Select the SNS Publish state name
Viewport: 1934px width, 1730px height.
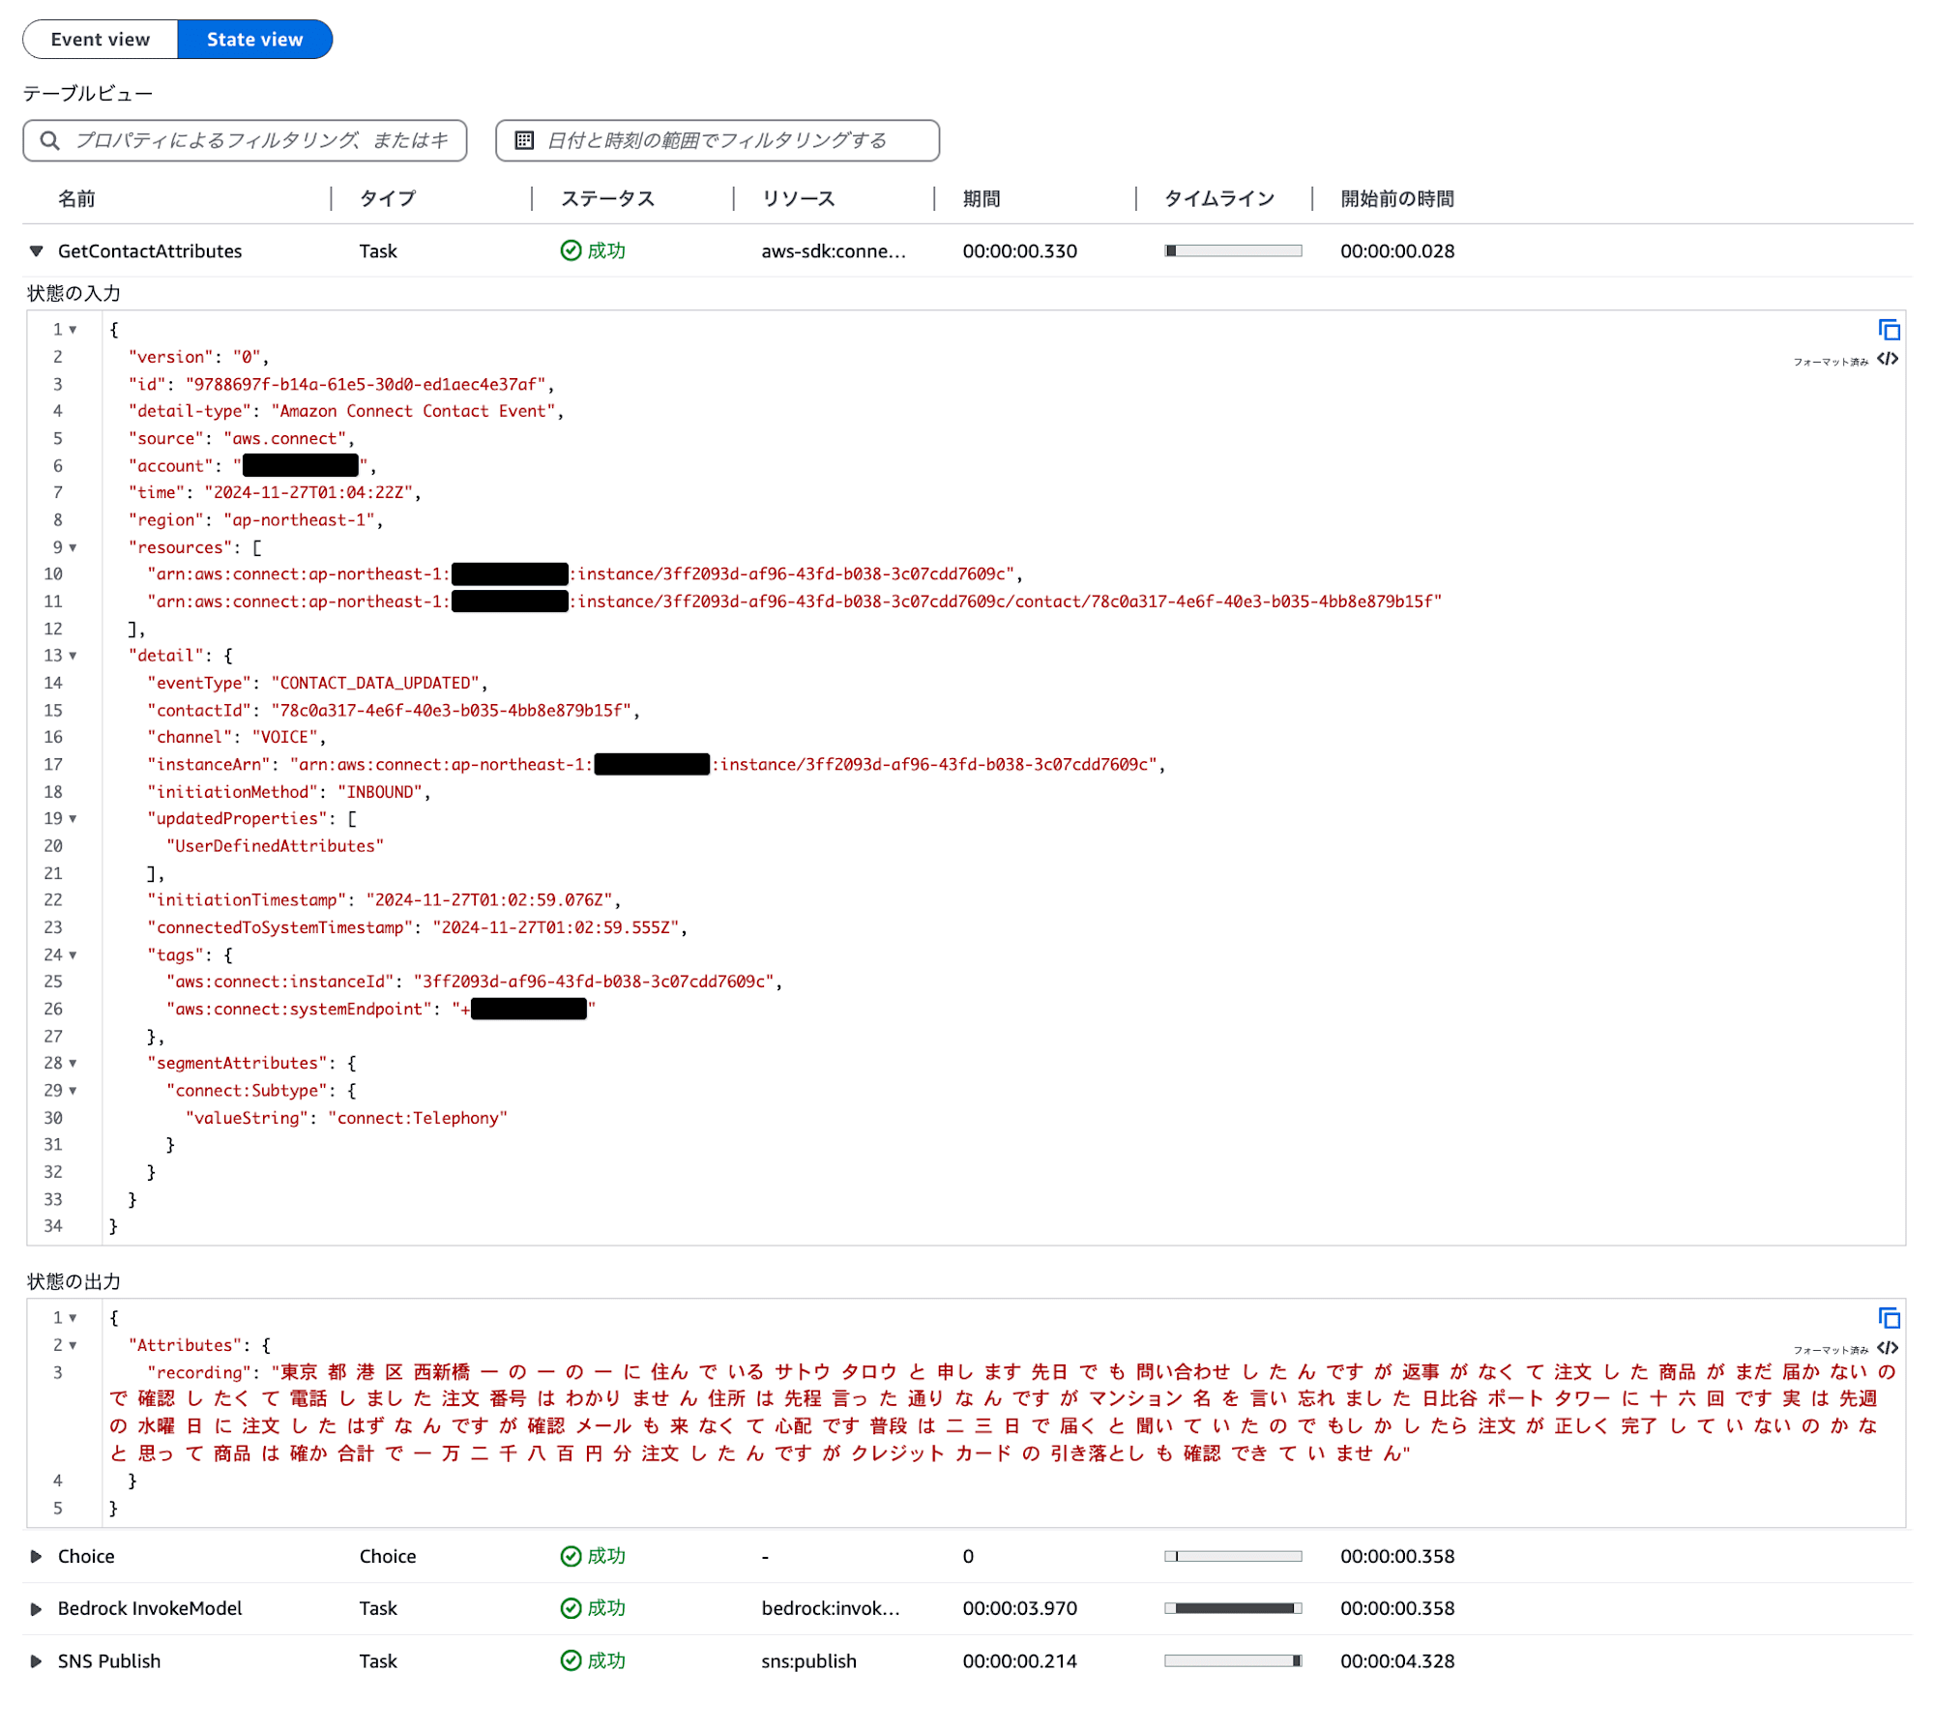click(109, 1661)
